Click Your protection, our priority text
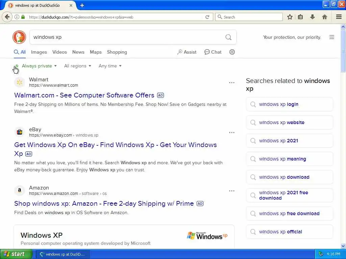346x259 pixels. point(292,37)
